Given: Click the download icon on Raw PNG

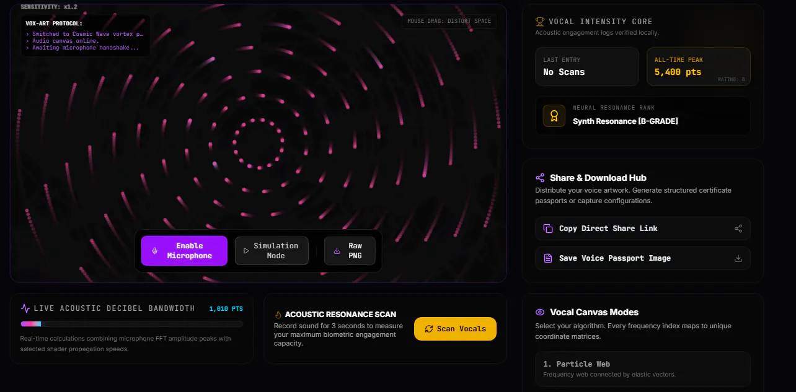Looking at the screenshot, I should pyautogui.click(x=337, y=251).
